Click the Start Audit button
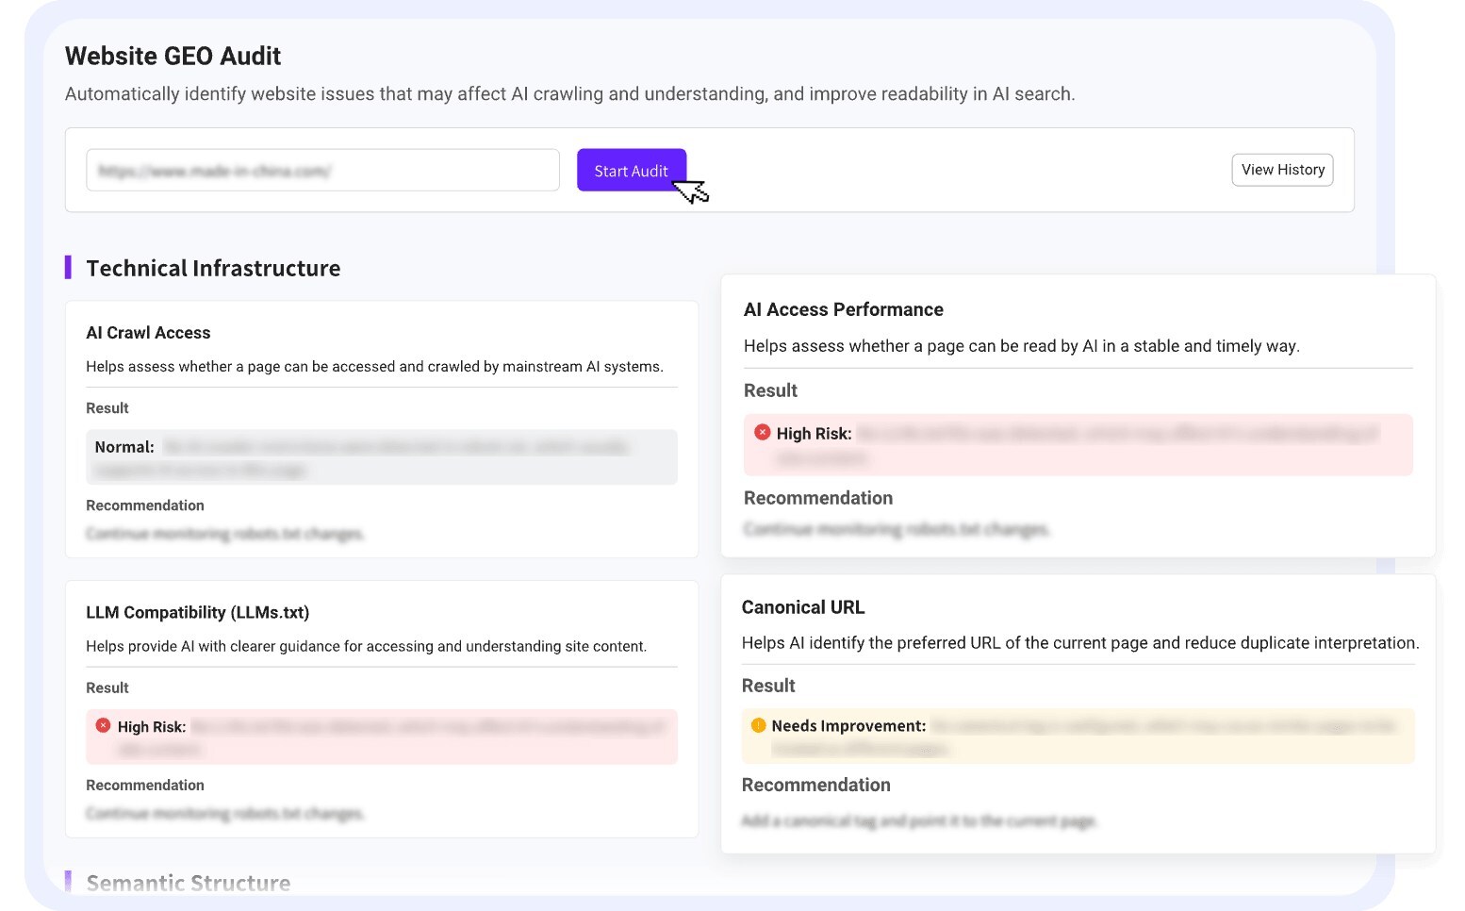 pos(631,171)
